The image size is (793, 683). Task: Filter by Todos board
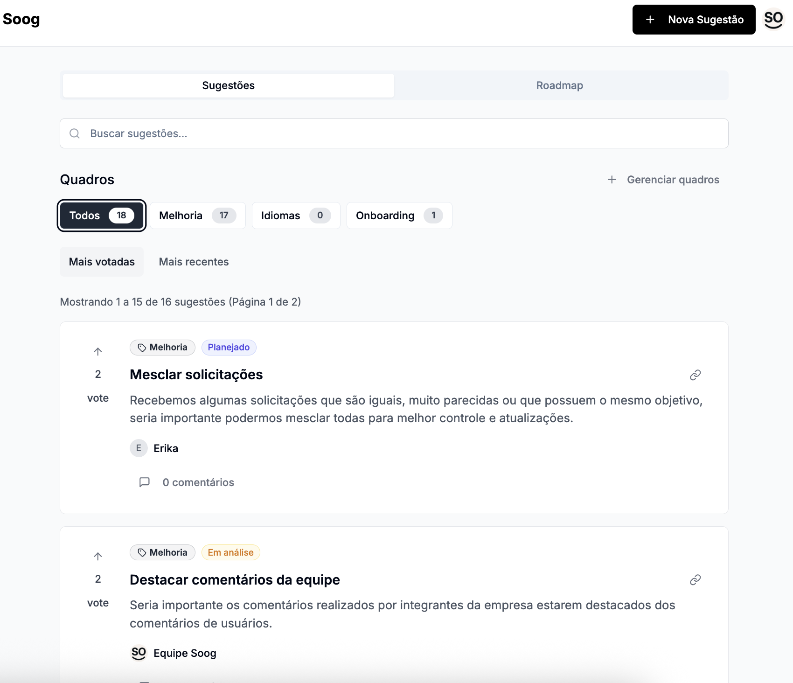(102, 216)
